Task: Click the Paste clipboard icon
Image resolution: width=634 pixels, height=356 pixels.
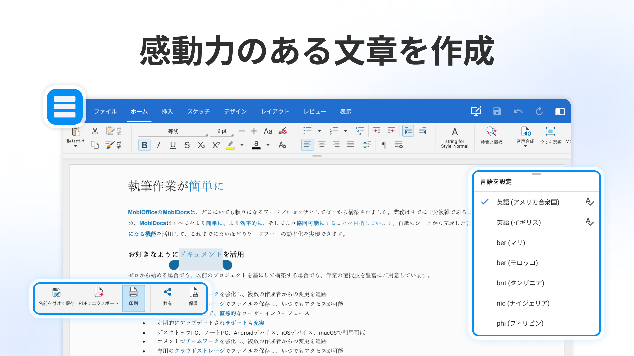Action: [x=76, y=132]
